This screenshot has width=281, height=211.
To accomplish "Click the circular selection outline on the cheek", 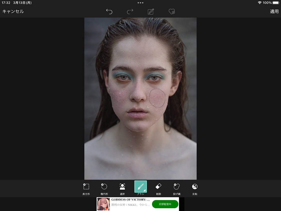I will pos(157,98).
